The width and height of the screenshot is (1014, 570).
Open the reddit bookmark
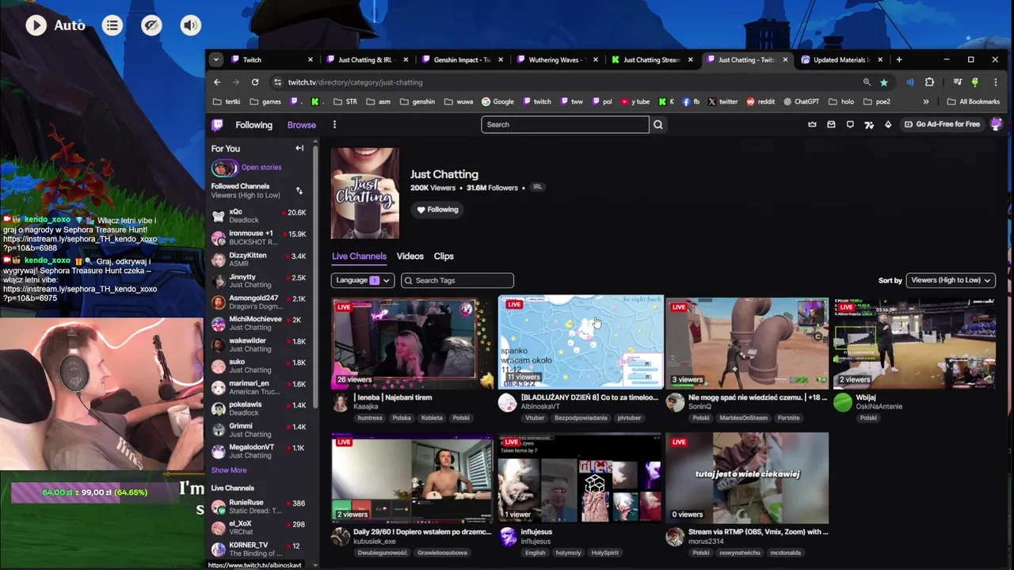click(759, 101)
